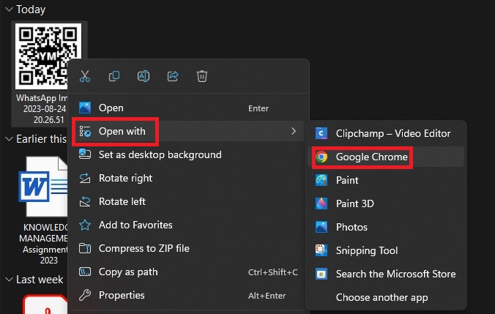Click the Rename icon in context menu

pos(144,76)
